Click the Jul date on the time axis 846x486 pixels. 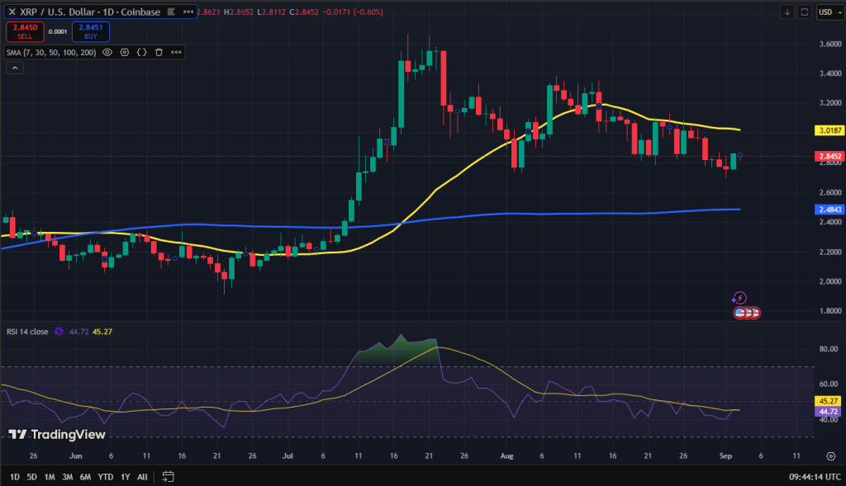coord(288,455)
